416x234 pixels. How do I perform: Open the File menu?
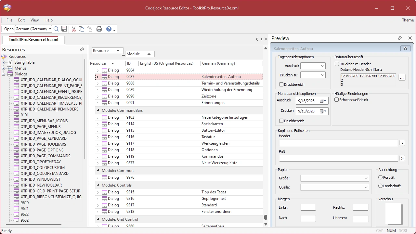click(9, 20)
